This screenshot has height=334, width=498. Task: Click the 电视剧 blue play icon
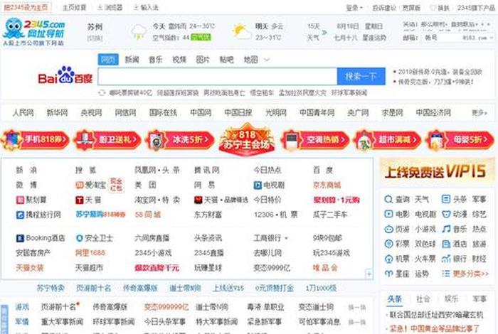point(258,185)
